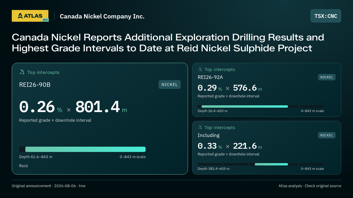Click the NICKEL tag on the REI26-90B card
This screenshot has width=353, height=198.
tap(169, 84)
